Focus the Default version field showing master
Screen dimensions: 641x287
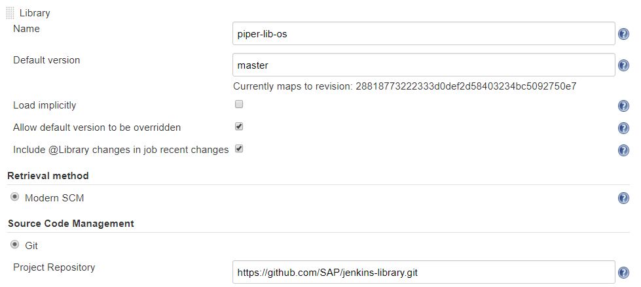[x=424, y=65]
